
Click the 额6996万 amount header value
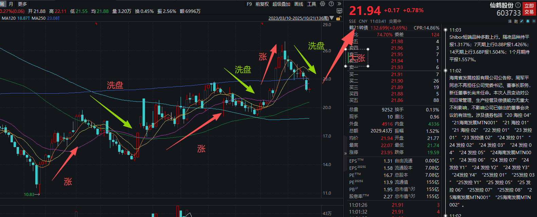click(190, 11)
